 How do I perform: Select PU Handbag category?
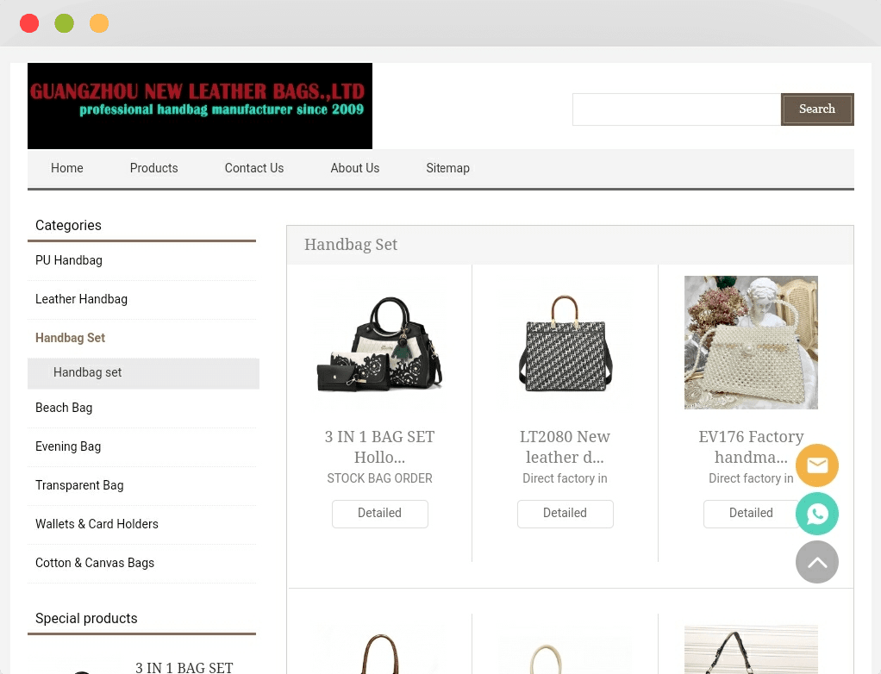pyautogui.click(x=69, y=260)
